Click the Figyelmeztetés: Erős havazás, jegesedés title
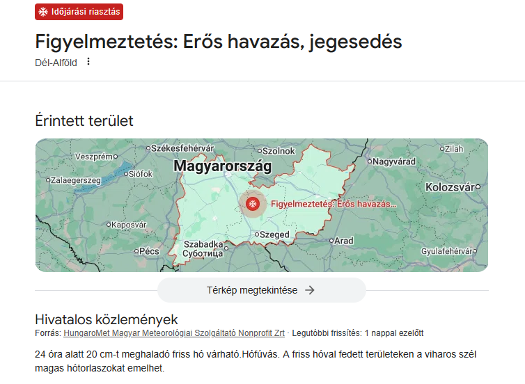This screenshot has width=525, height=384. 219,41
